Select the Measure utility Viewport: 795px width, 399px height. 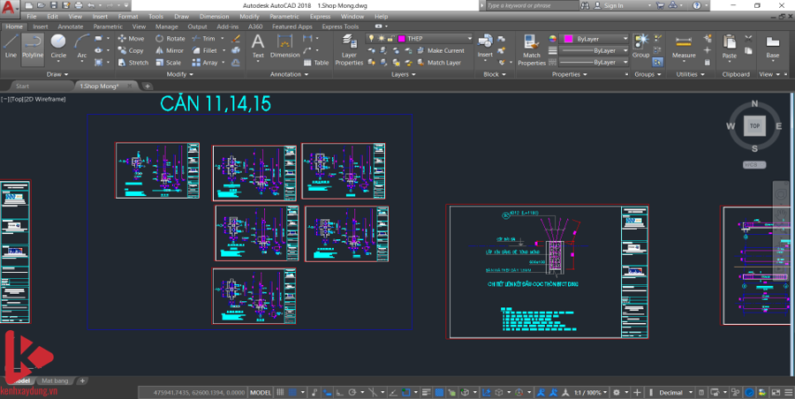684,48
